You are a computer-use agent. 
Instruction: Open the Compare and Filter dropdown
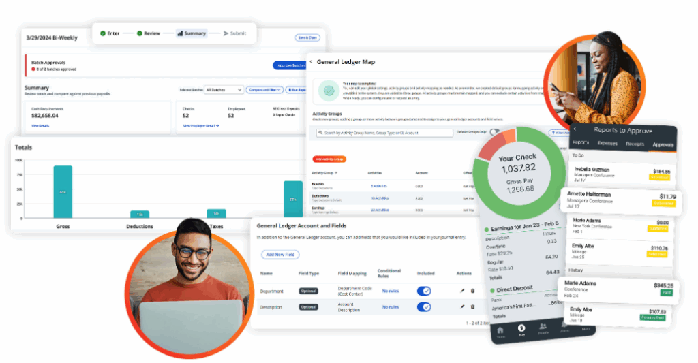tap(264, 89)
